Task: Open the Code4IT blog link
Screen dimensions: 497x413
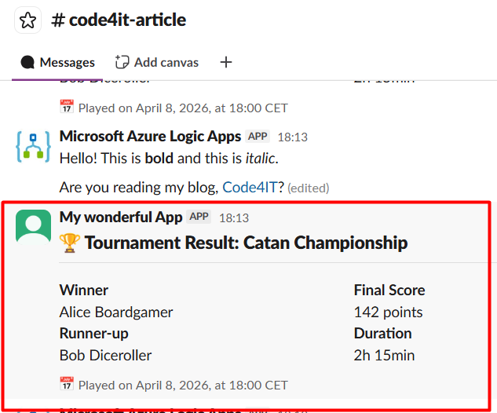Action: click(x=253, y=187)
